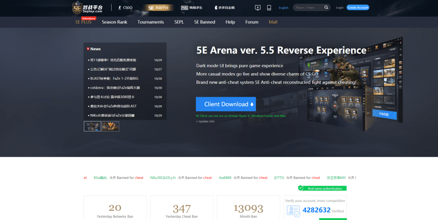Click the Create Account button

[358, 8]
